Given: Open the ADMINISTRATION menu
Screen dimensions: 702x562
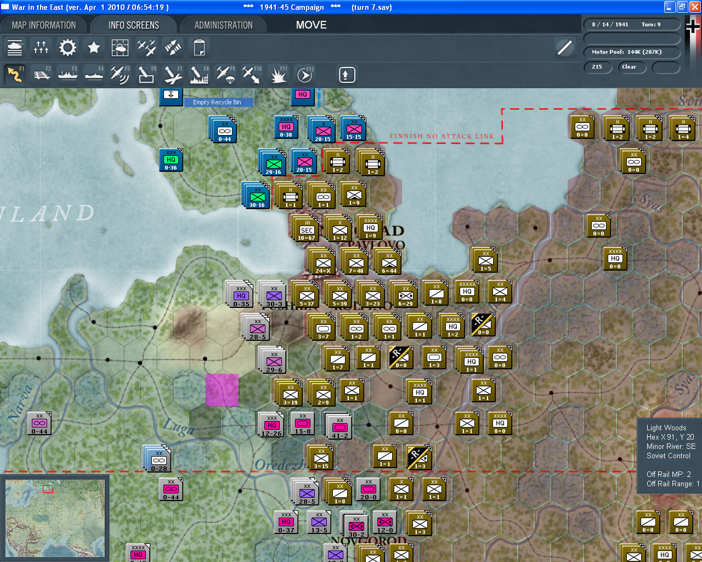Looking at the screenshot, I should [223, 25].
